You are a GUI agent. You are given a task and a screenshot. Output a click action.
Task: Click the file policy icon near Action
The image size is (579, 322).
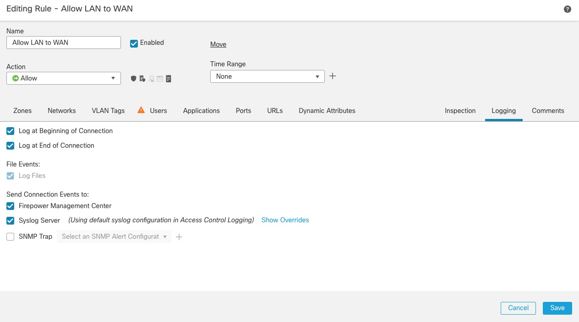point(142,78)
